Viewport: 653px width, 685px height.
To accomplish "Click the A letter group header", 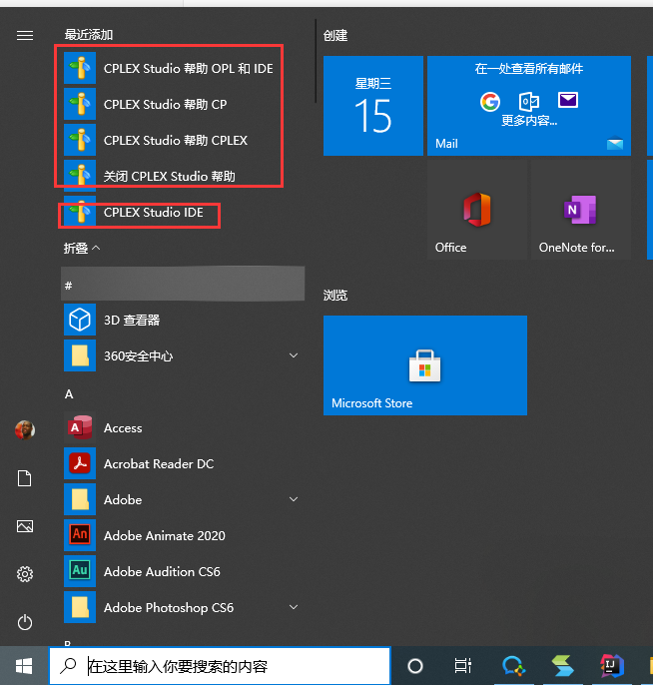I will (x=69, y=394).
